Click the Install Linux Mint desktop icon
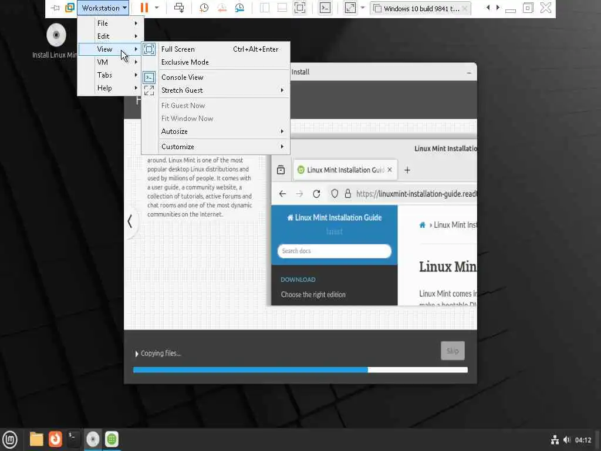The height and width of the screenshot is (451, 601). point(56,41)
